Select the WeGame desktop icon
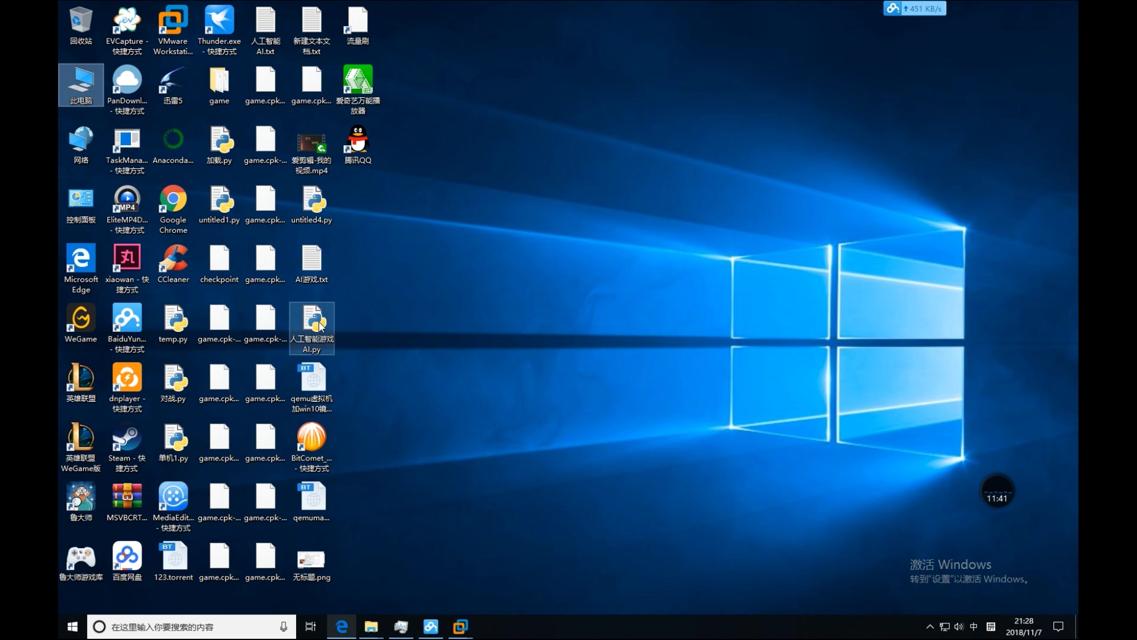 (81, 319)
